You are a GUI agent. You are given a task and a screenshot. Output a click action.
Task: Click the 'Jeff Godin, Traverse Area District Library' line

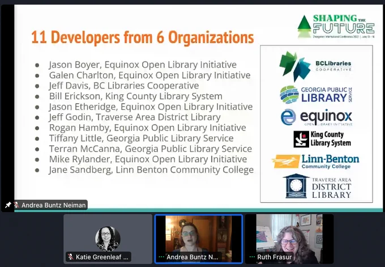coord(135,117)
